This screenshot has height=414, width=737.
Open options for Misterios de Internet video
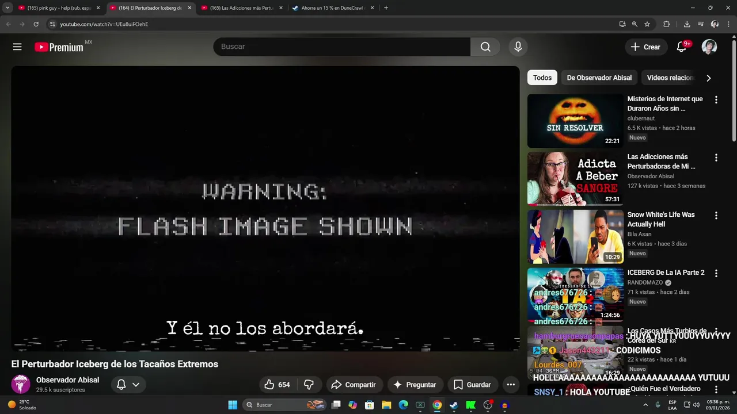click(x=716, y=99)
